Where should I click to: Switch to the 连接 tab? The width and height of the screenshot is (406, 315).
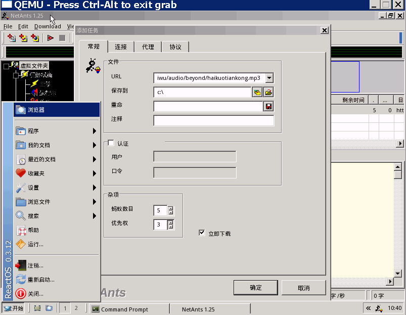tap(121, 47)
